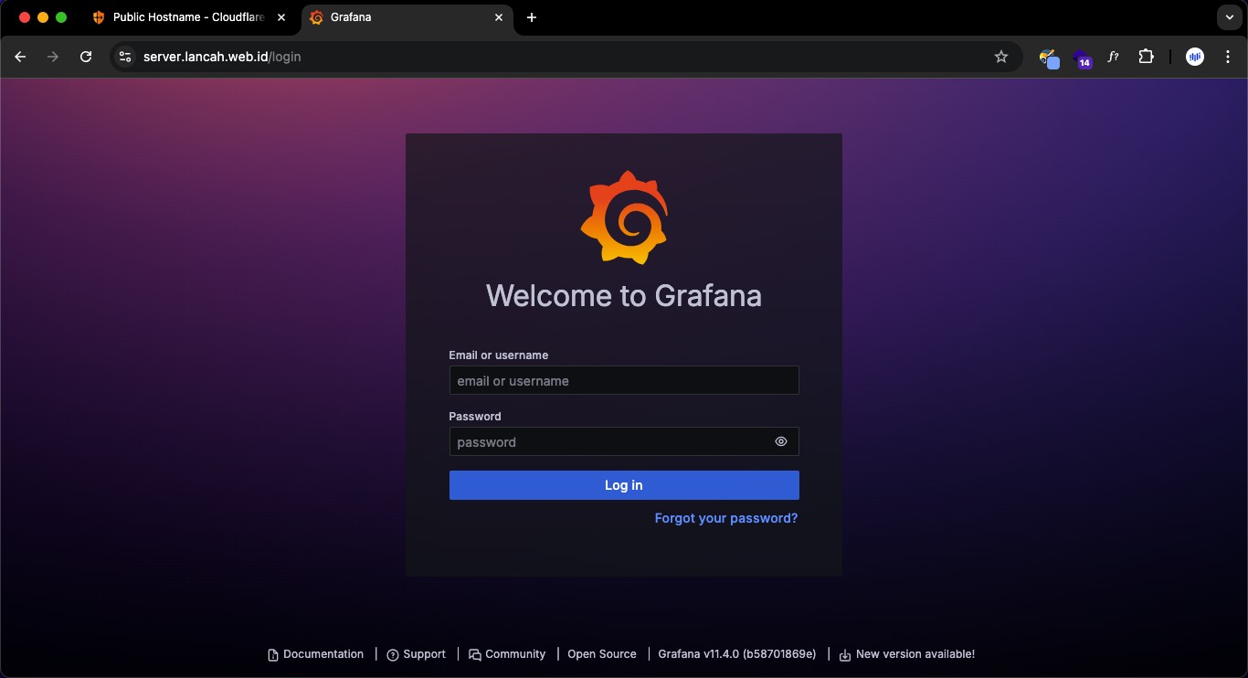
Task: Toggle password visibility eye icon
Action: (780, 441)
